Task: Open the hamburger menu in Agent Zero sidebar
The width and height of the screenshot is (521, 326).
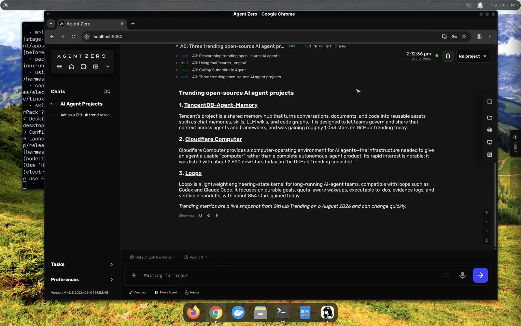Action: tap(59, 67)
